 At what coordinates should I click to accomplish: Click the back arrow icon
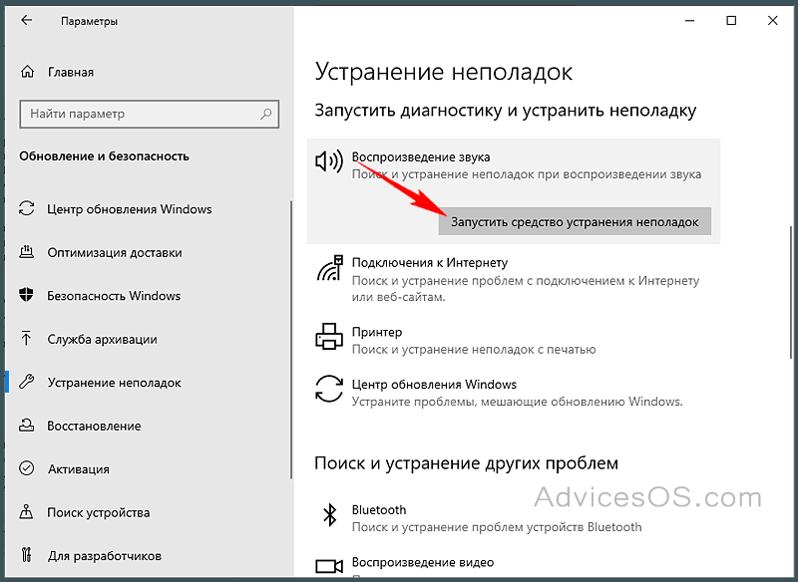tap(27, 20)
